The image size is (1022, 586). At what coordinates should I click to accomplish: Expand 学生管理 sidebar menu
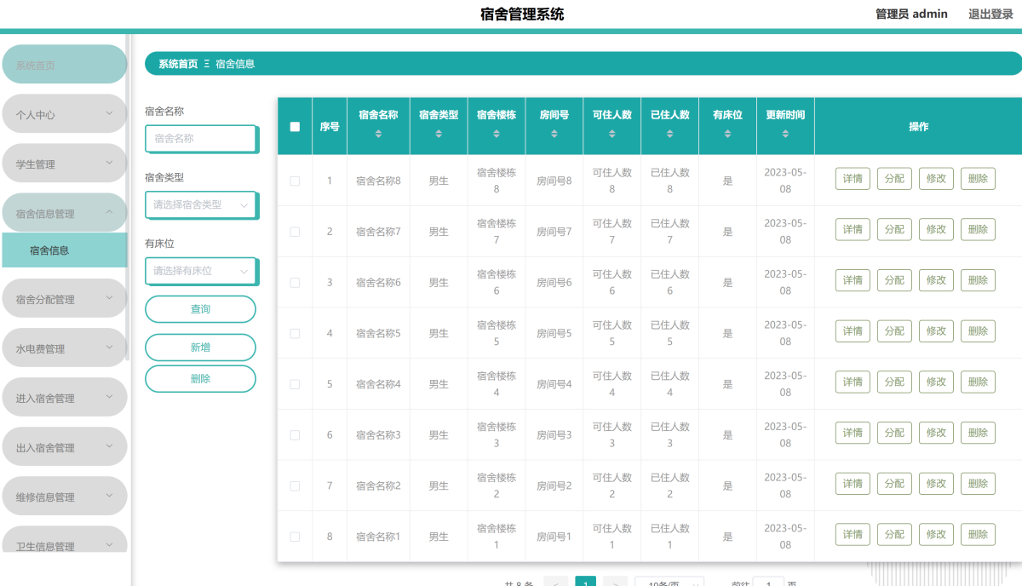pos(64,164)
